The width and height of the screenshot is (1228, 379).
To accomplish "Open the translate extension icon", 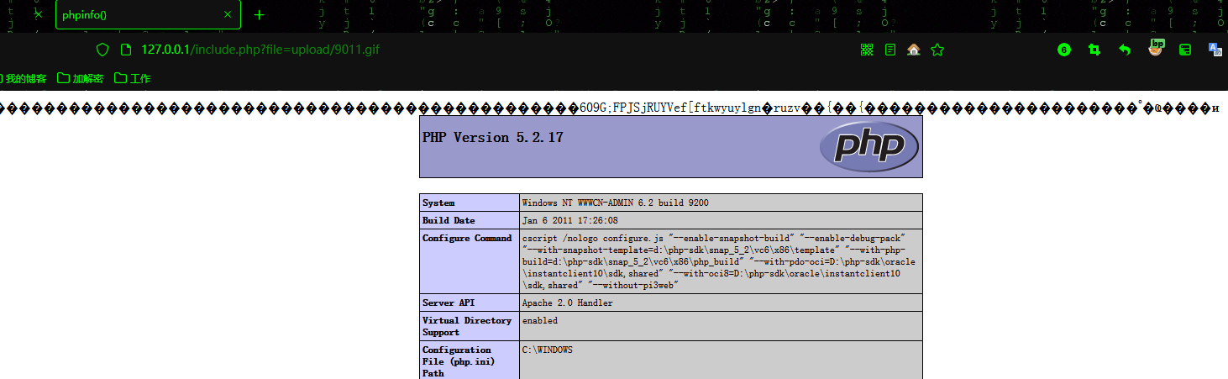I will pyautogui.click(x=1215, y=50).
